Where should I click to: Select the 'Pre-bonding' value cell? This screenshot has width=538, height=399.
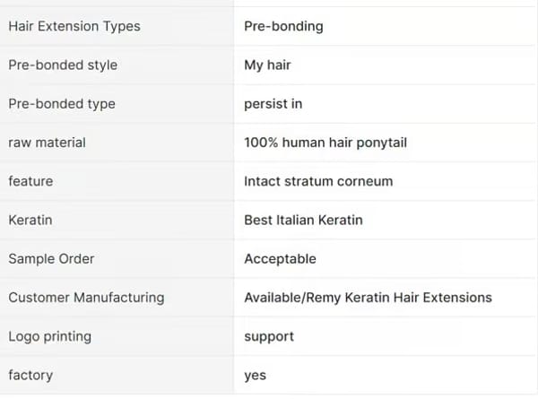[283, 26]
